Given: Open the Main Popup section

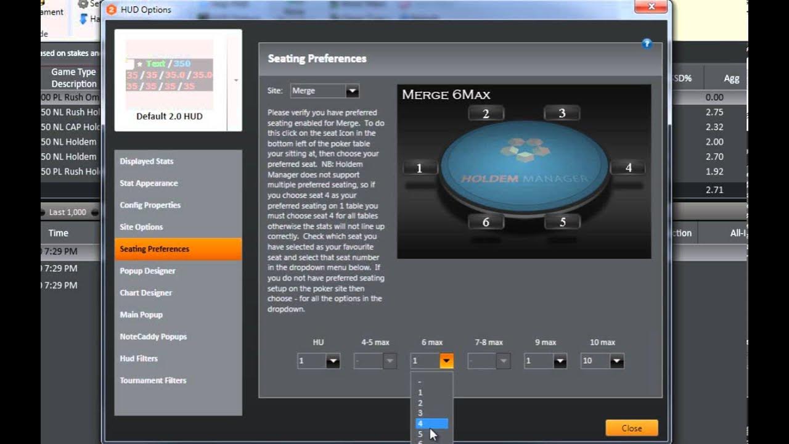Looking at the screenshot, I should (178, 314).
